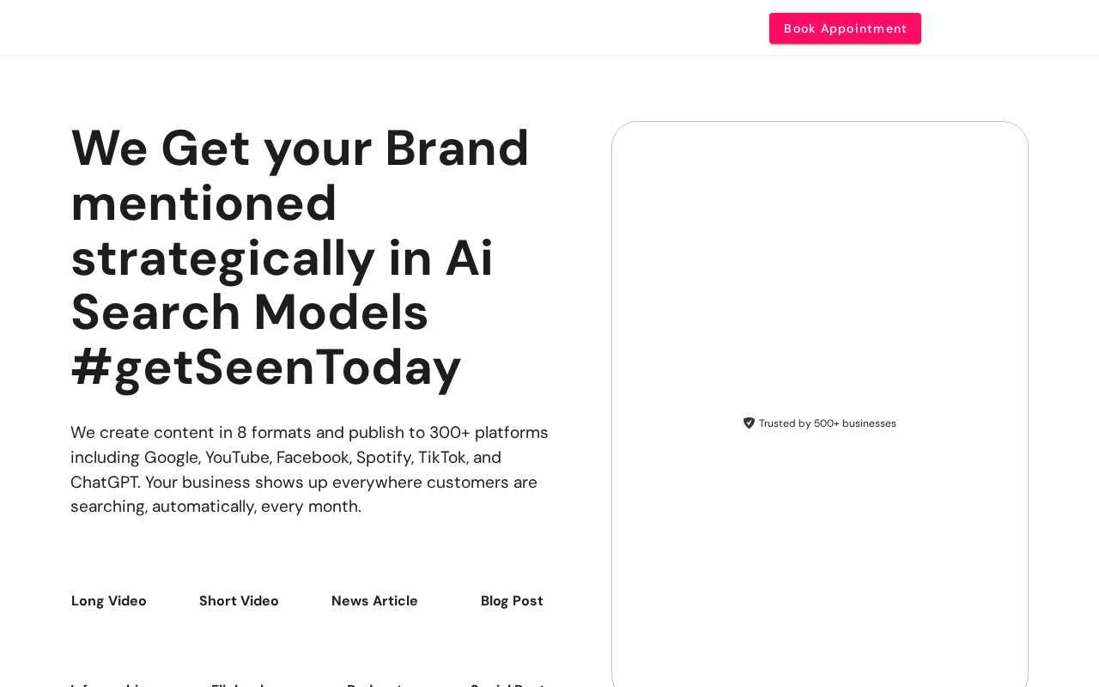Select the Short Video format
Screen dimensions: 1099x687
[239, 601]
